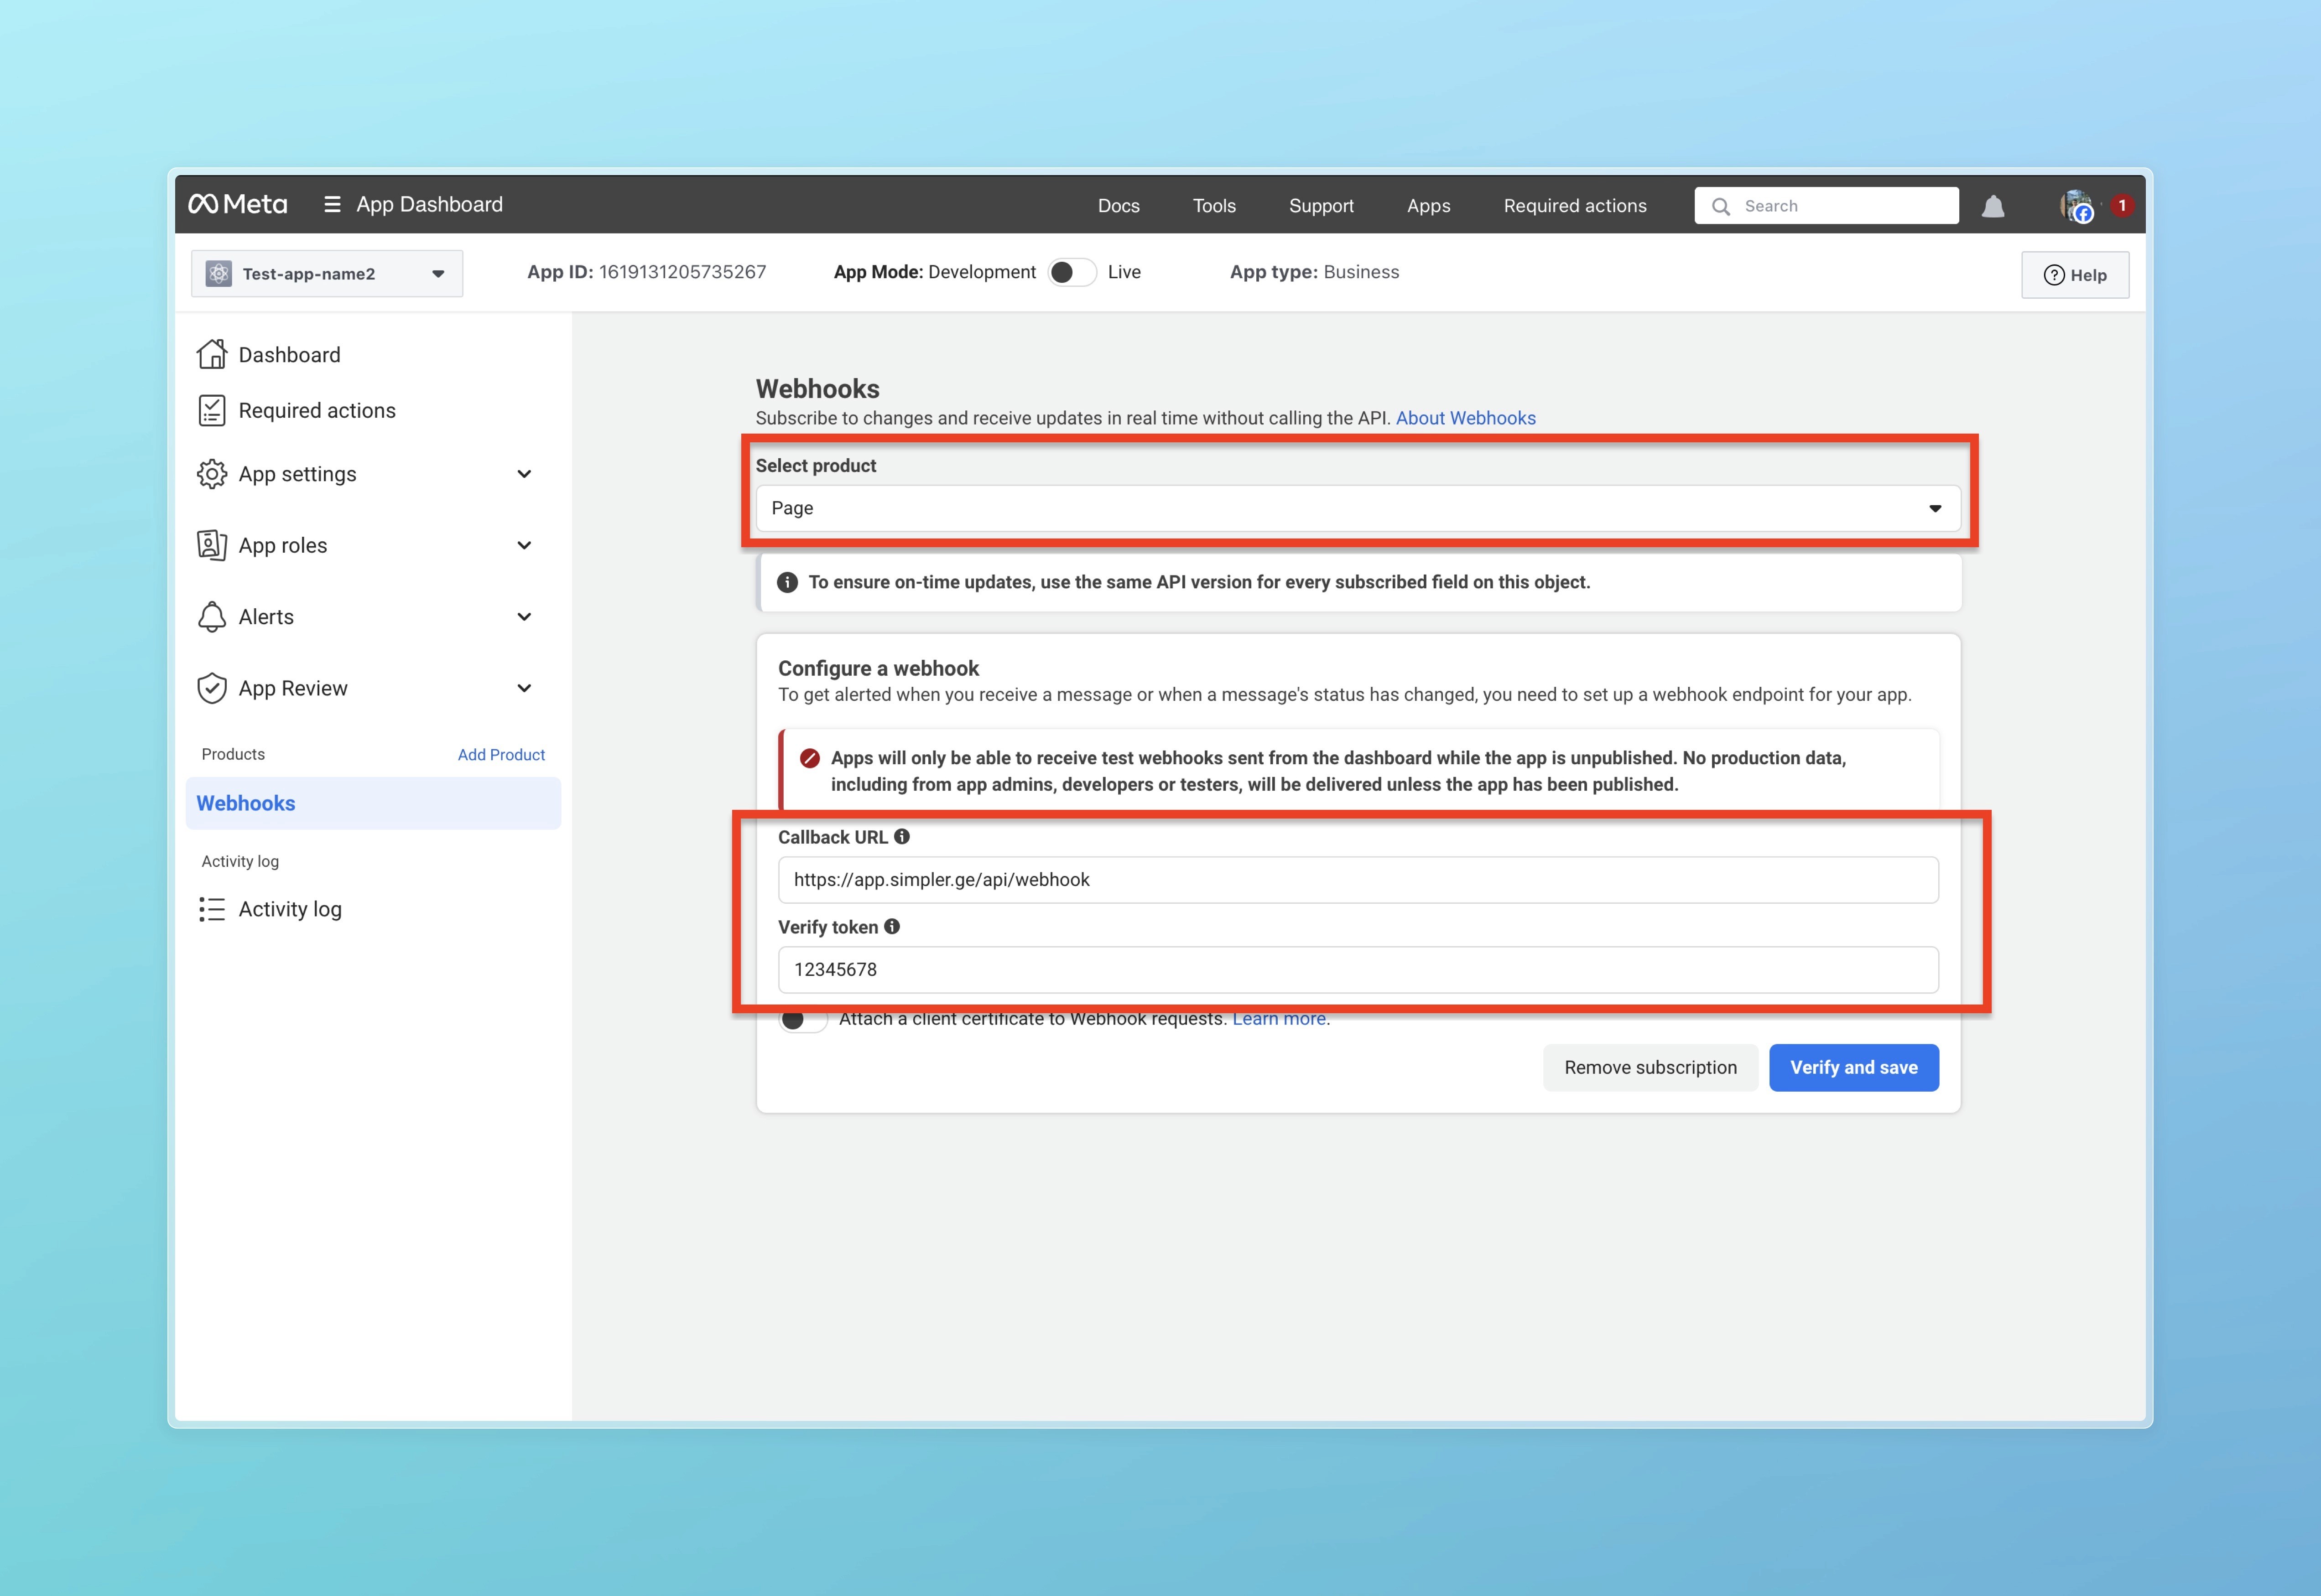This screenshot has height=1596, width=2321.
Task: Toggle App Mode to Live
Action: pos(1072,272)
